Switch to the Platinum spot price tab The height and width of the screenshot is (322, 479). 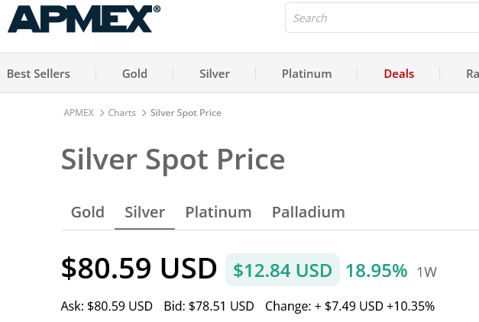click(x=218, y=212)
